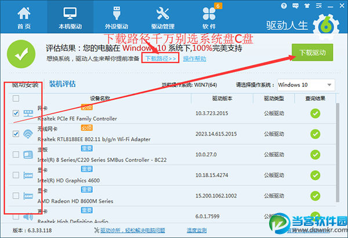348x238 pixels.
Task: Check the Realtek High Definition Audio checkbox
Action: [16, 217]
